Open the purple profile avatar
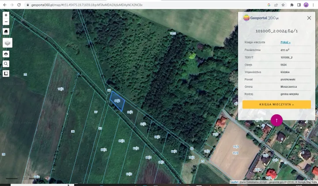This screenshot has width=318, height=186. tap(306, 5)
